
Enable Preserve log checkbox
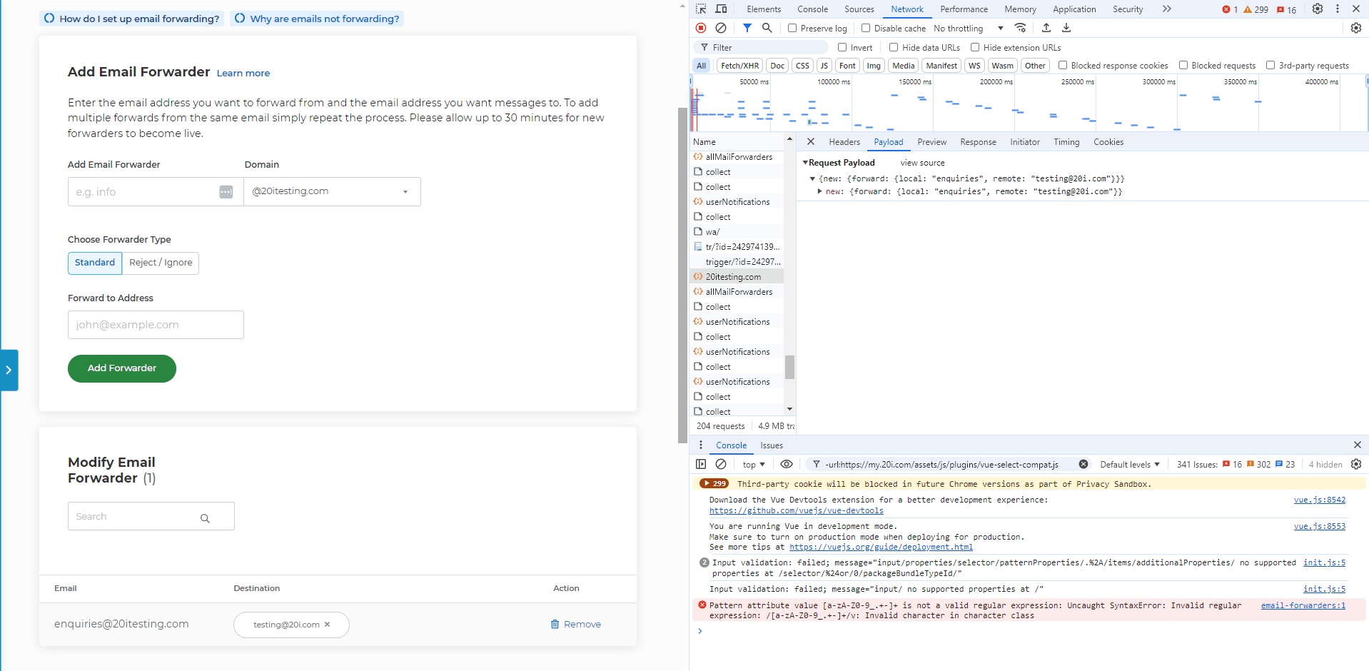click(x=792, y=28)
